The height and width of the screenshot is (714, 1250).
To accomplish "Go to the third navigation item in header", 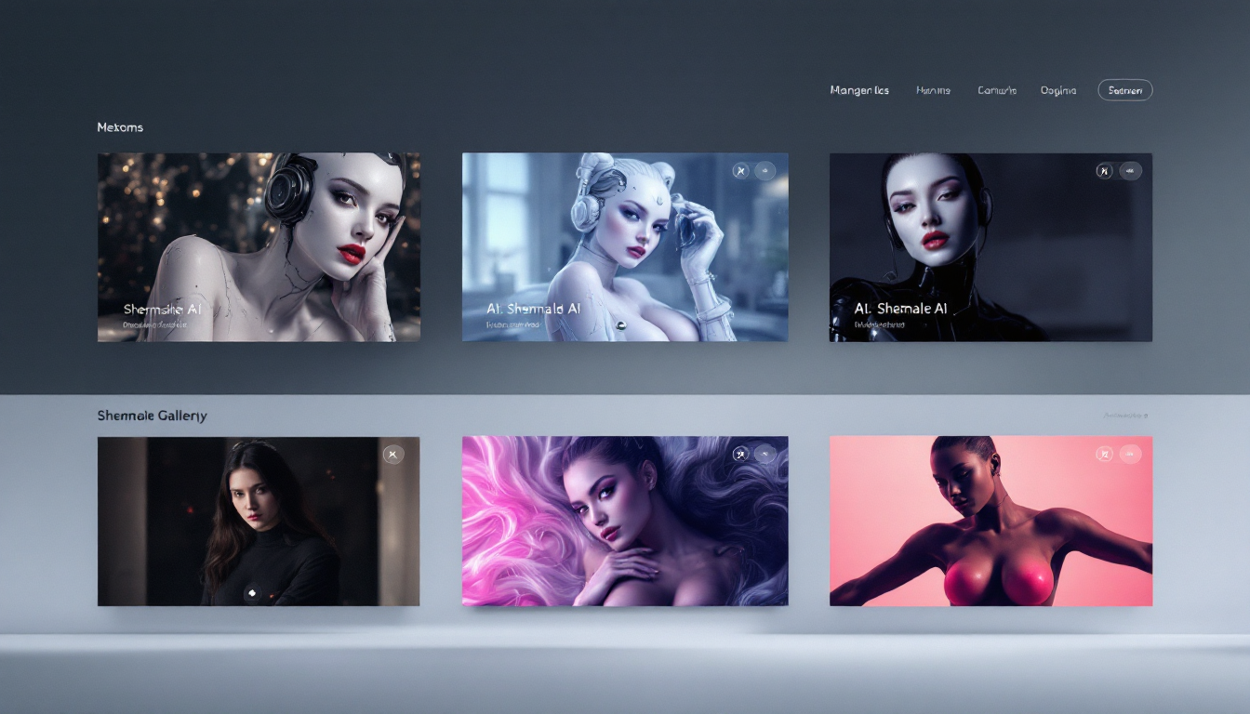I will pos(997,90).
